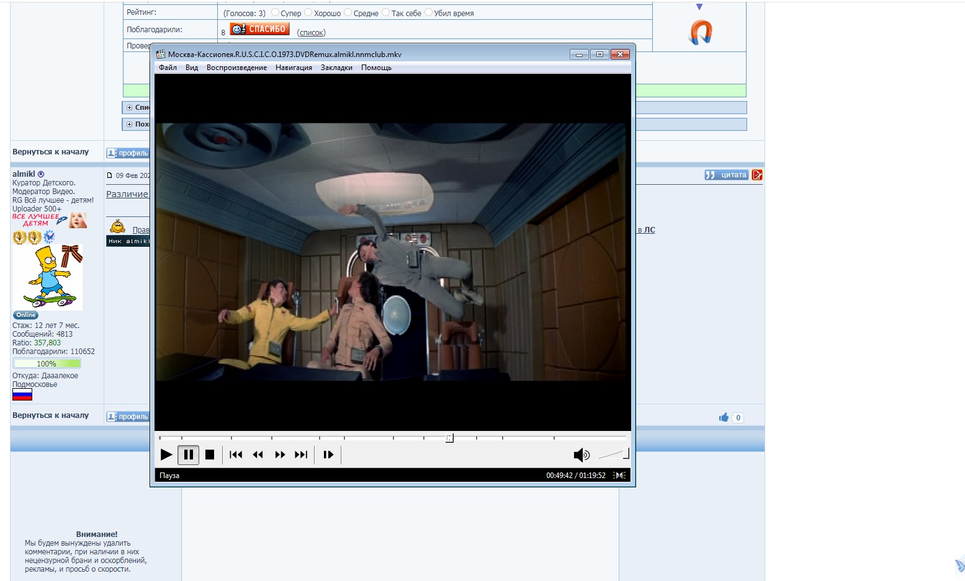
Task: Open the Закладки menu
Action: 336,68
